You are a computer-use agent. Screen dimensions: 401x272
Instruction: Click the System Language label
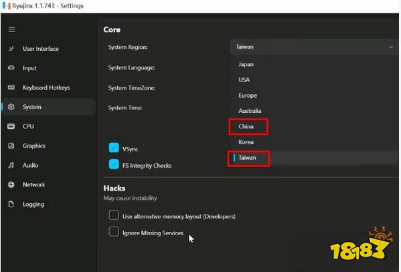pos(131,67)
